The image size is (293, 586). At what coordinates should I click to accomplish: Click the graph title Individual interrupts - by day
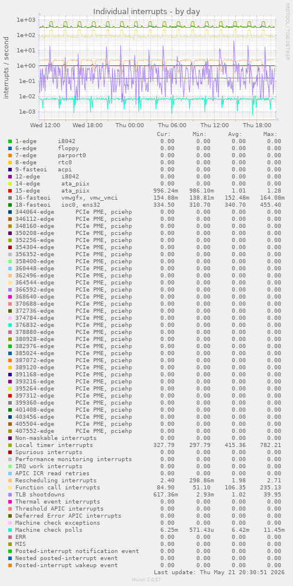146,12
